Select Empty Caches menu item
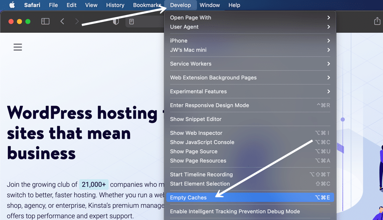The height and width of the screenshot is (220, 383). pyautogui.click(x=250, y=198)
